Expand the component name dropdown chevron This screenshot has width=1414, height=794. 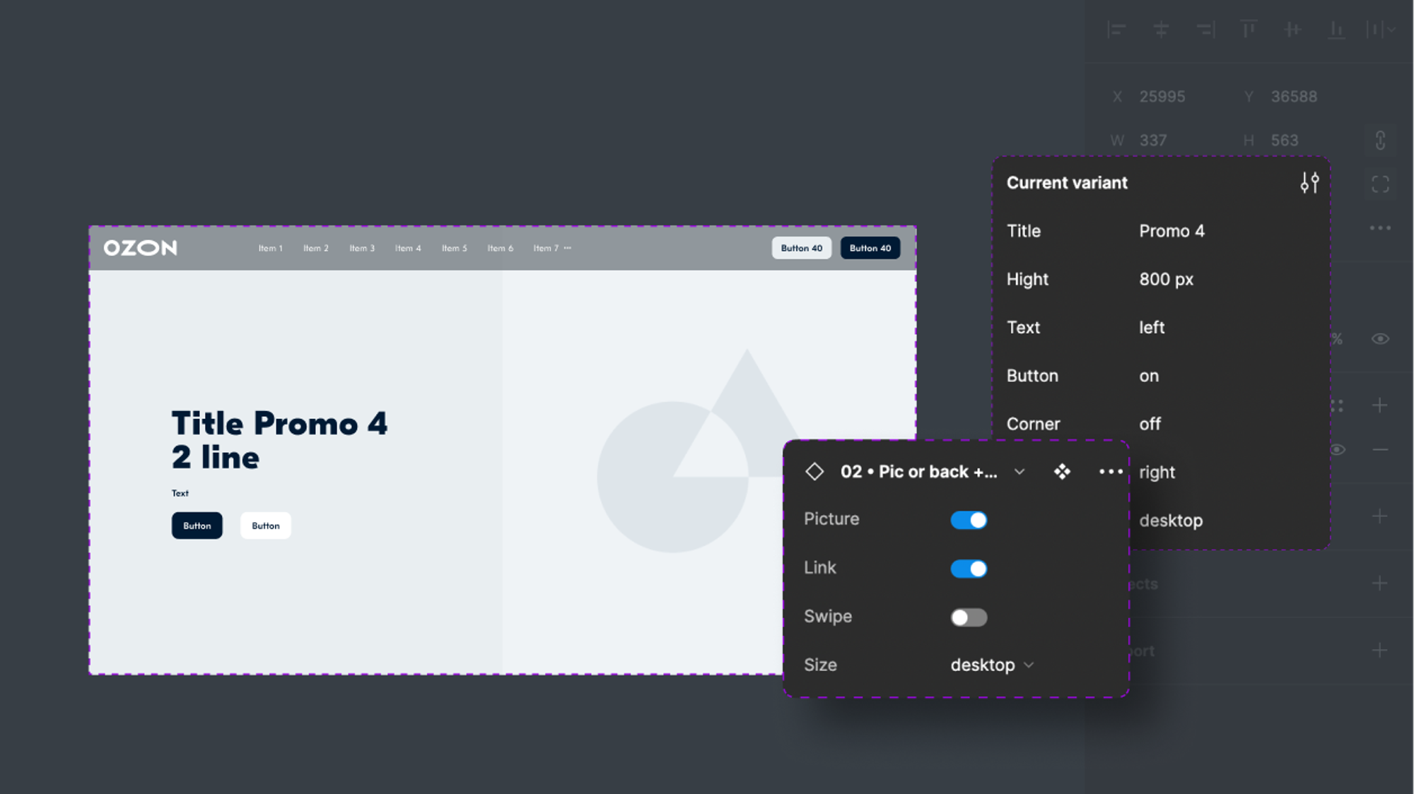pos(1019,471)
